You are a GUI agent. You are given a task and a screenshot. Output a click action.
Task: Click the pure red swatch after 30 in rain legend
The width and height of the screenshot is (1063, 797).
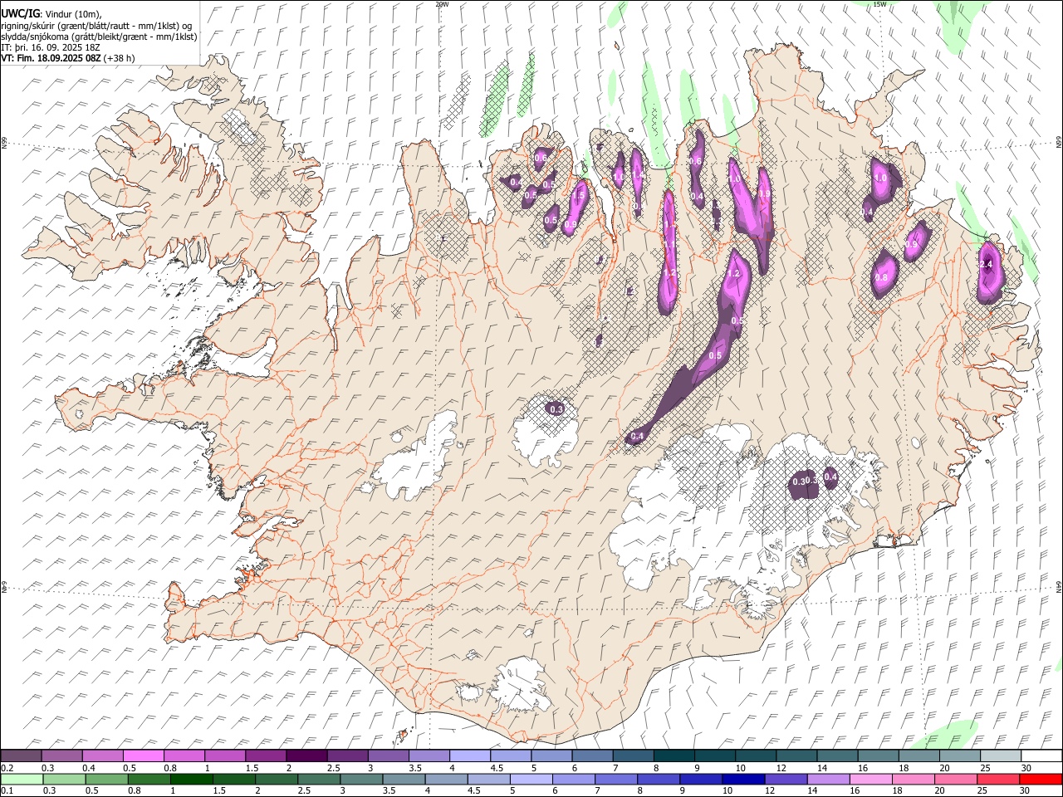(x=1041, y=779)
